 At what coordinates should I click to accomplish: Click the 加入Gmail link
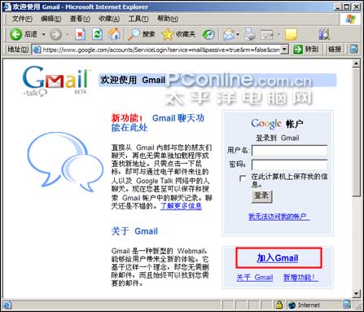[278, 257]
